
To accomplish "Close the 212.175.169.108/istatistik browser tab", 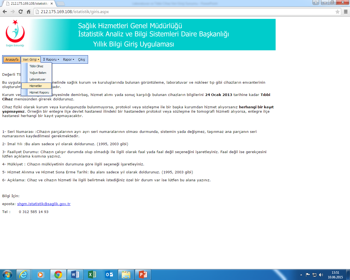I will coord(52,4).
